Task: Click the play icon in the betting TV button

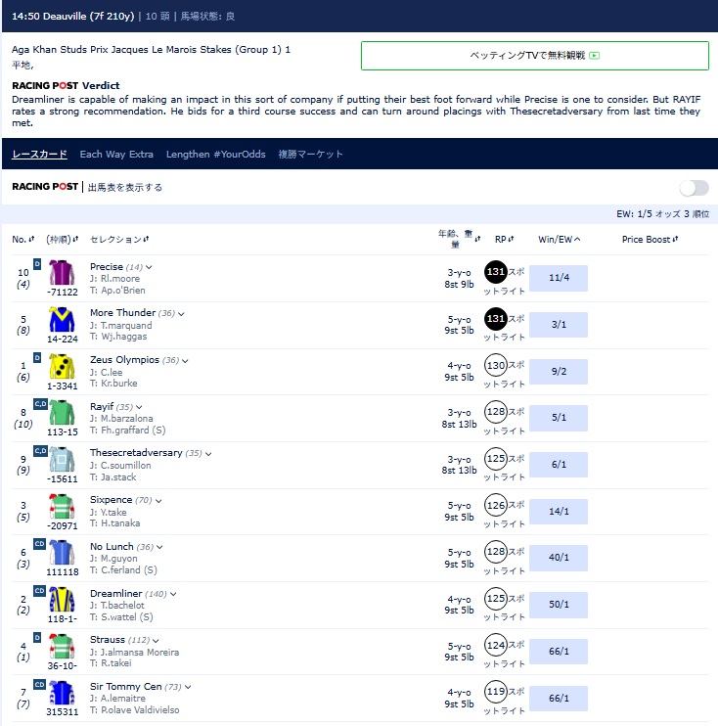Action: coord(595,56)
